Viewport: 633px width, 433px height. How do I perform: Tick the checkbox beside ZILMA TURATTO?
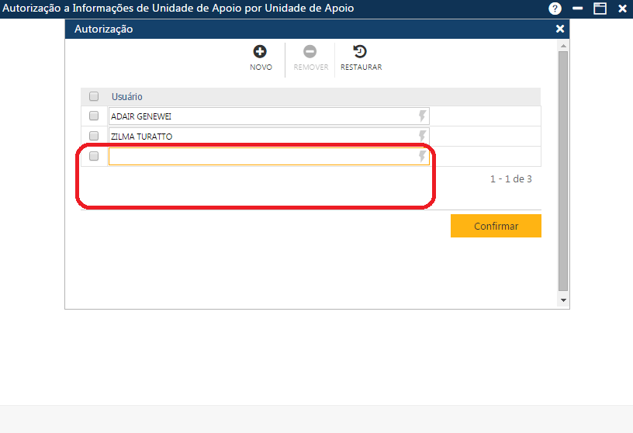(x=94, y=137)
